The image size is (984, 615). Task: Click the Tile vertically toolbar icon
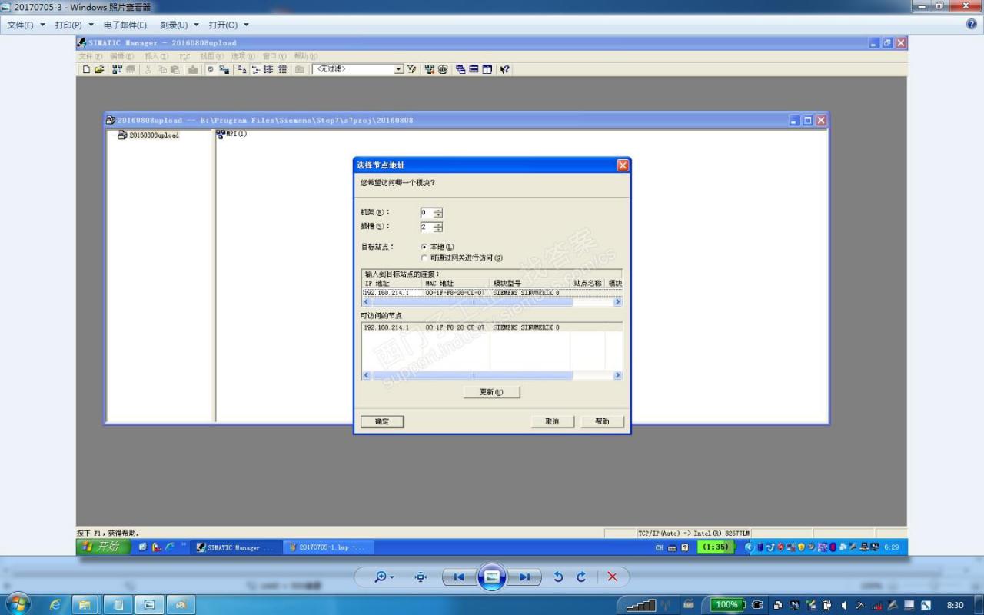click(487, 69)
